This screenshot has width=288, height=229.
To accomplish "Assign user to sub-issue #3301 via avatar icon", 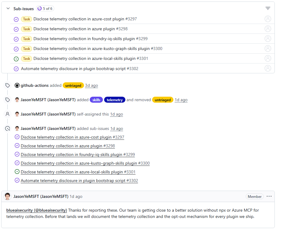I will (x=268, y=58).
